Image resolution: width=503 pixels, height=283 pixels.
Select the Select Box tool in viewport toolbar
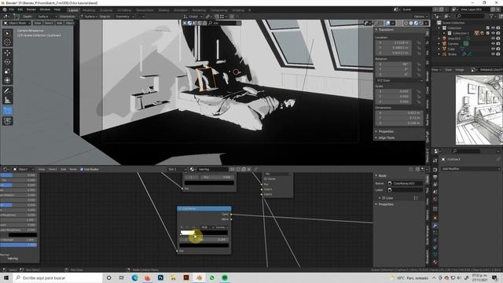coord(7,33)
